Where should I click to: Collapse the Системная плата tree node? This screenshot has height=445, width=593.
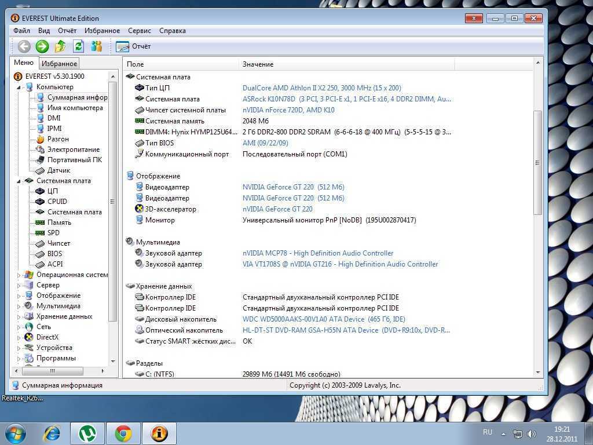19,181
